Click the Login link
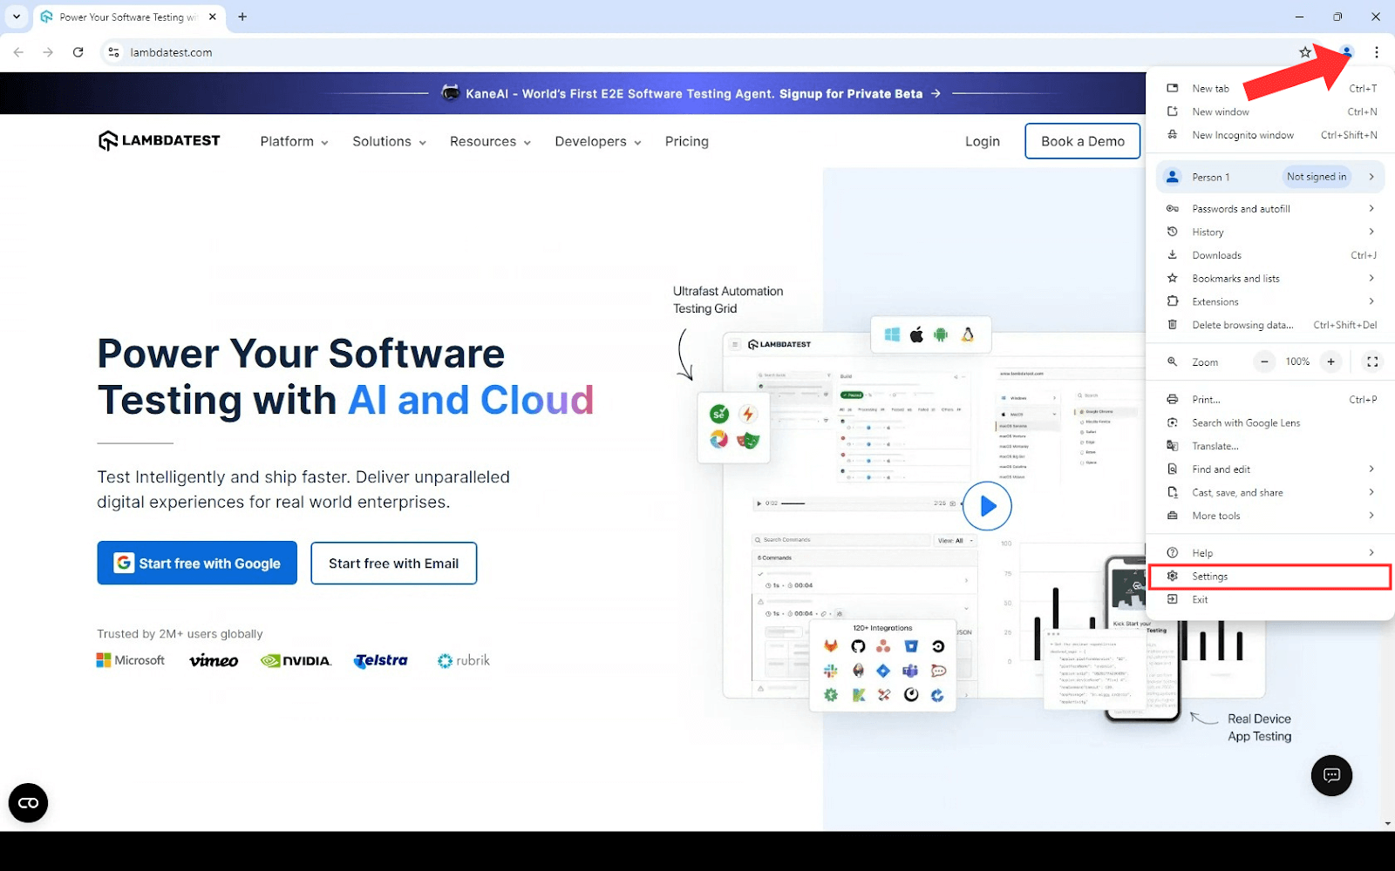Screen dimensions: 1395x871 (983, 141)
